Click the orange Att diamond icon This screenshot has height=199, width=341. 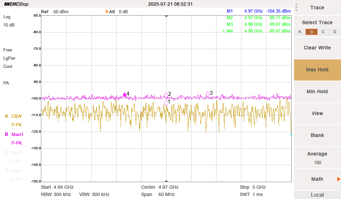pyautogui.click(x=107, y=12)
